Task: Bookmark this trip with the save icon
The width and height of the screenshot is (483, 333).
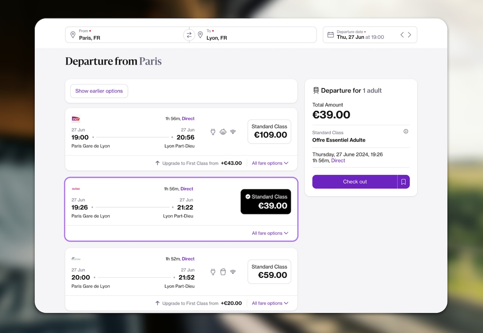Action: pyautogui.click(x=403, y=182)
